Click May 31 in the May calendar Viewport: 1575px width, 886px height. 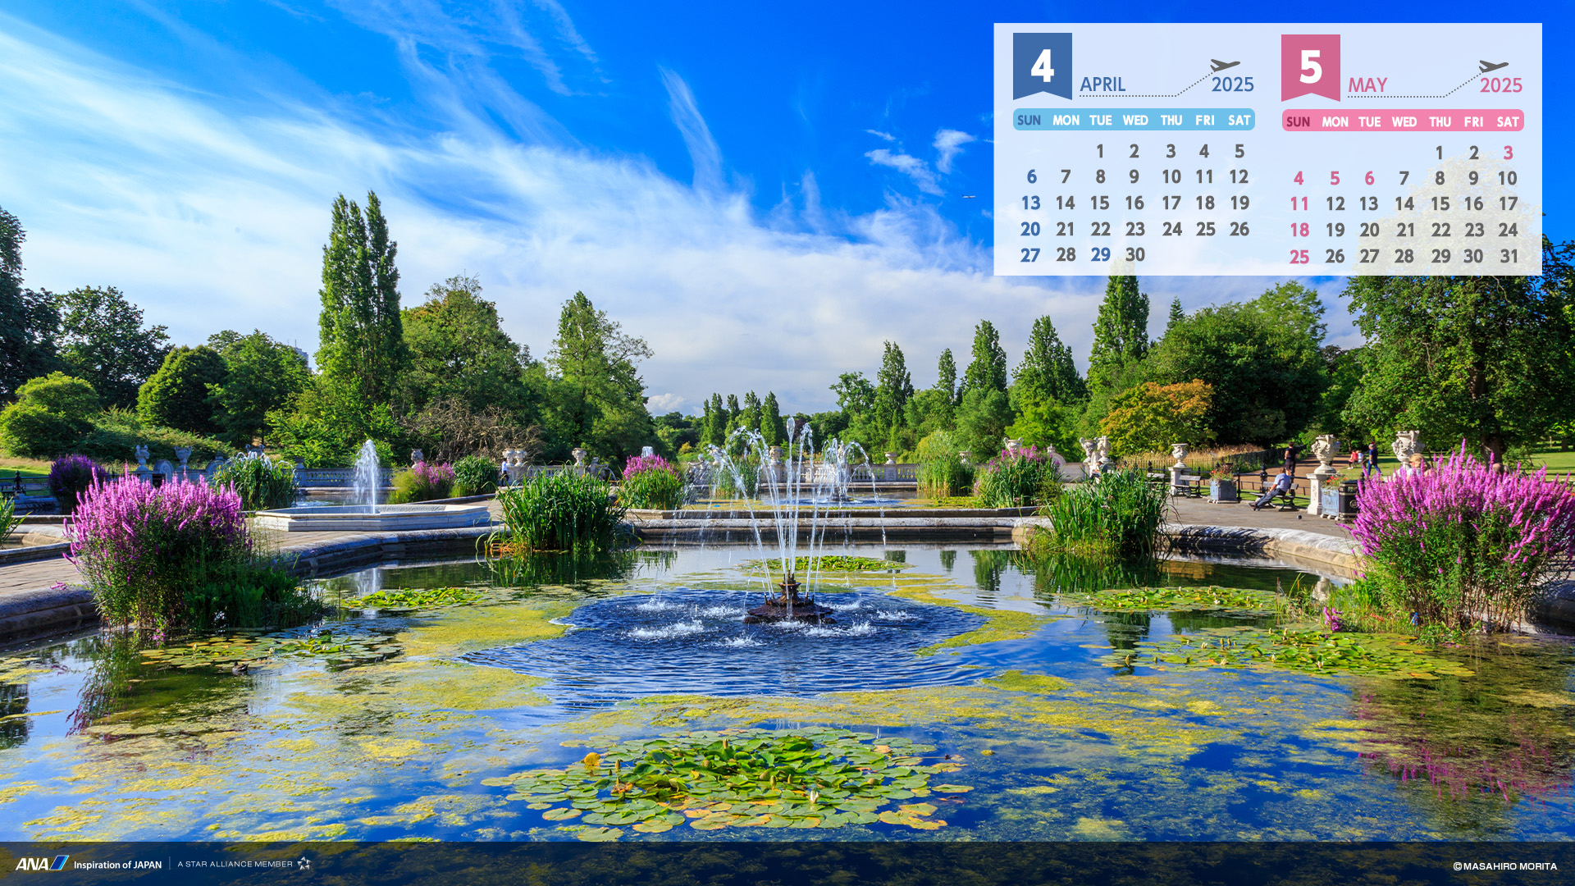click(1509, 256)
